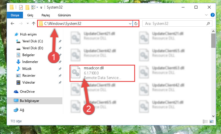Image resolution: width=221 pixels, height=134 pixels.
Task: Refresh the System32 folder view
Action: click(x=136, y=23)
